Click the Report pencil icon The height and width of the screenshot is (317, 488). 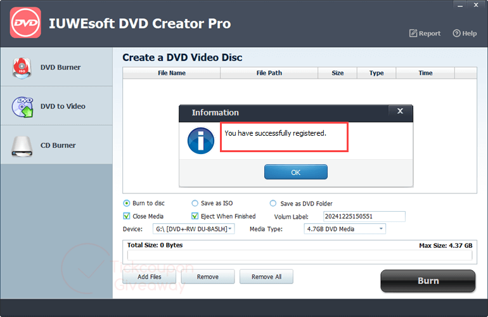pyautogui.click(x=413, y=34)
